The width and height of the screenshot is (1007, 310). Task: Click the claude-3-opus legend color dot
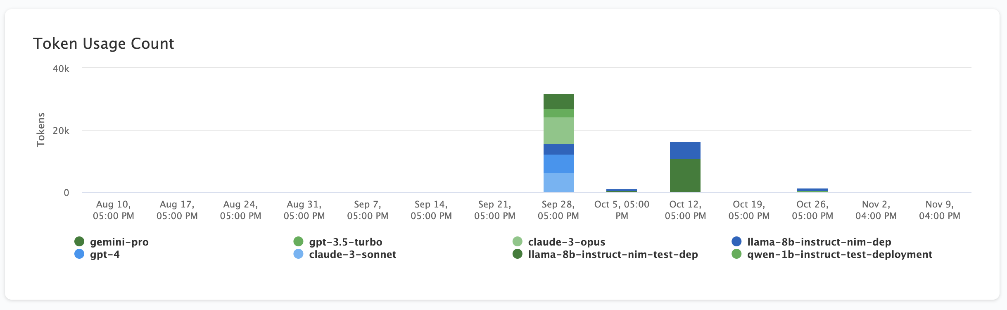517,241
